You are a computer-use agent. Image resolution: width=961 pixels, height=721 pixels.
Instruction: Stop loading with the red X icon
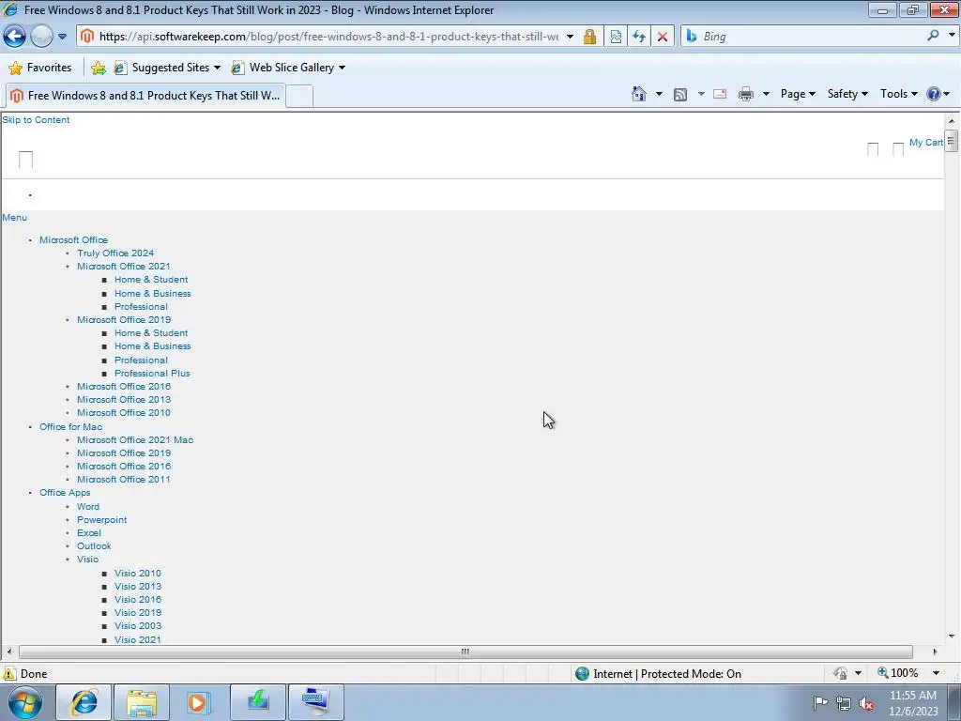[x=662, y=37]
